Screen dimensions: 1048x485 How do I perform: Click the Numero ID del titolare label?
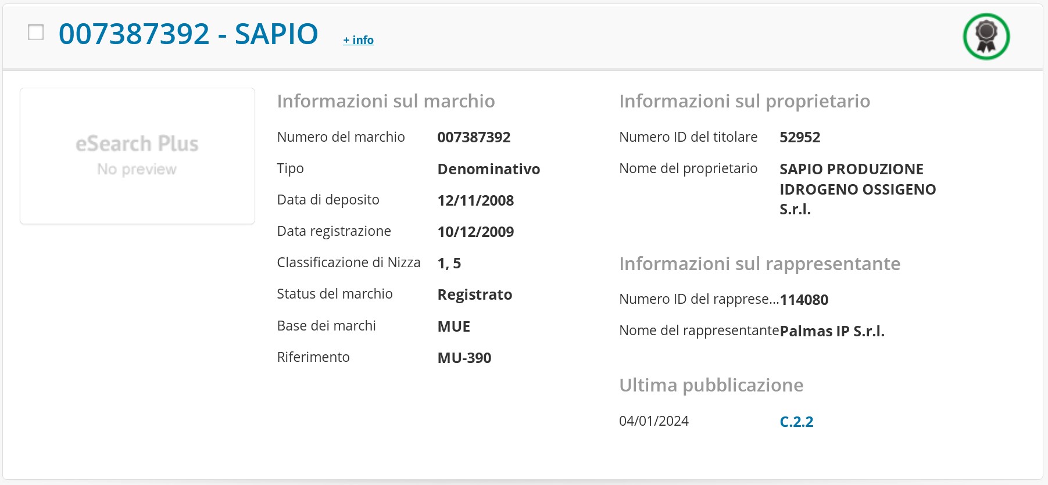pos(688,137)
